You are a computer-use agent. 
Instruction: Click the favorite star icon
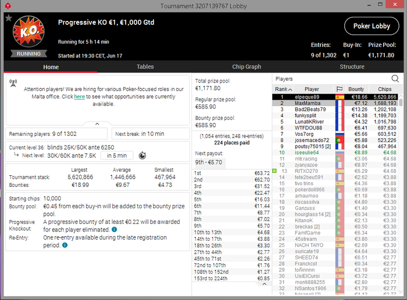tap(9, 18)
